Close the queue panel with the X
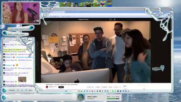The height and width of the screenshot is (102, 181). pos(144,86)
